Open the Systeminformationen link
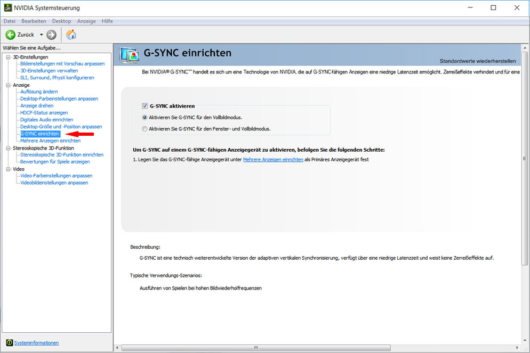 pos(36,343)
